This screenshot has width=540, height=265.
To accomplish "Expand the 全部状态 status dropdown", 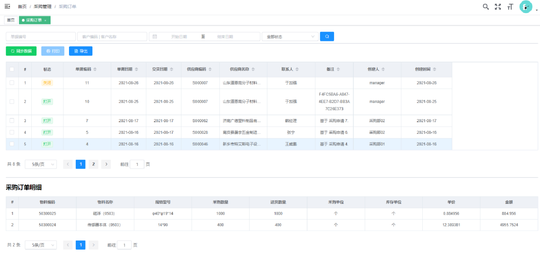I will tap(290, 36).
